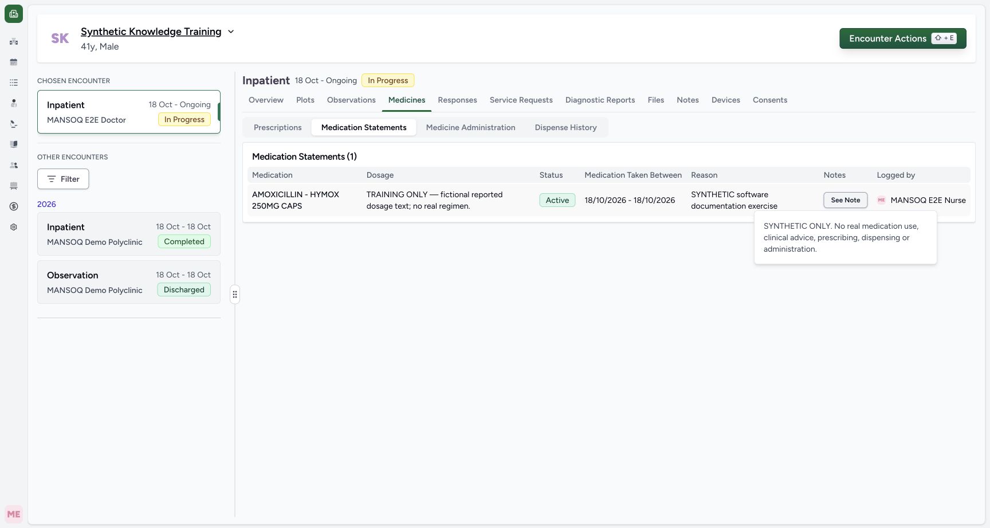Screen dimensions: 990x528
Task: Open the encounter Notes tab
Action: click(x=687, y=100)
